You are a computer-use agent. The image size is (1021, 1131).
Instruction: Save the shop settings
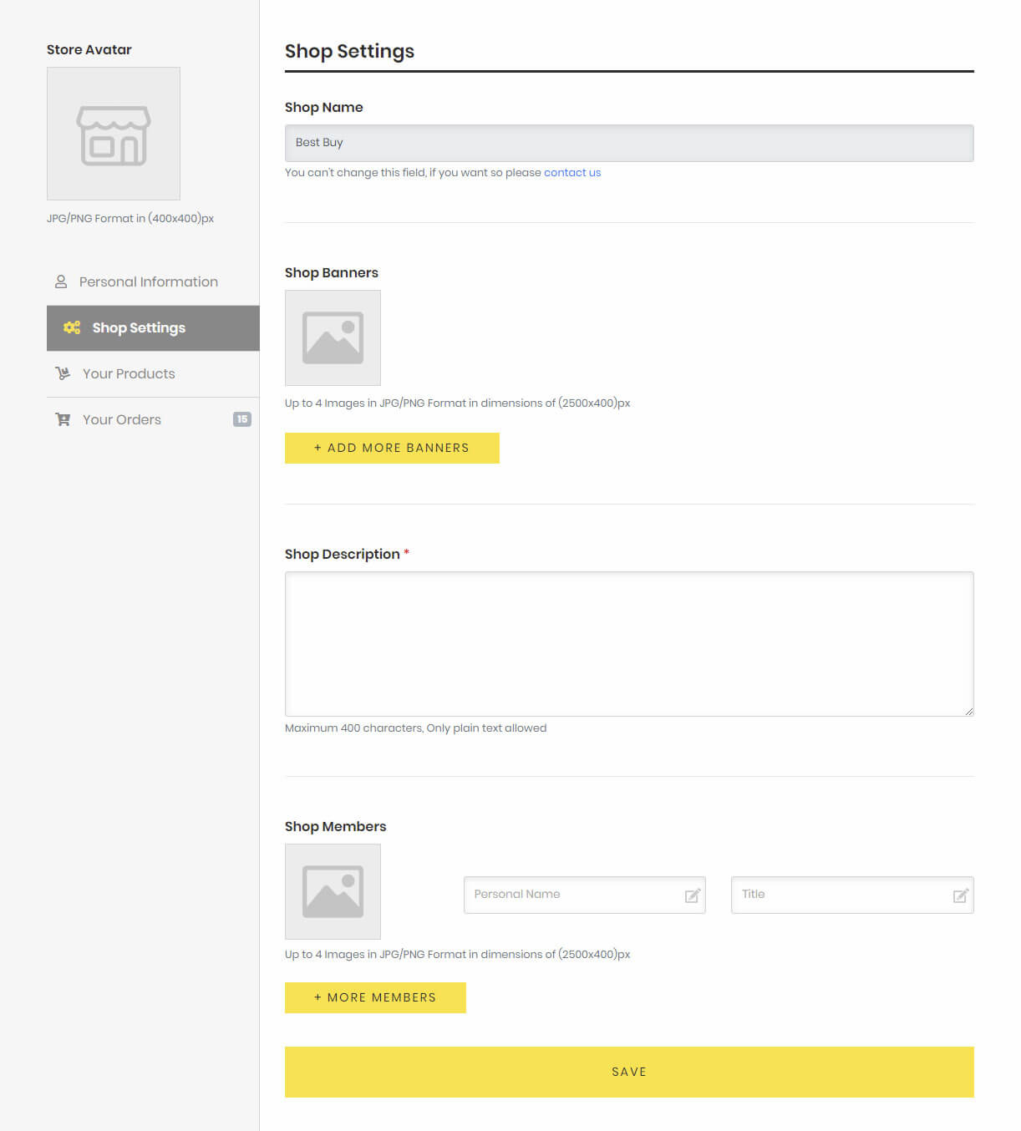629,1072
